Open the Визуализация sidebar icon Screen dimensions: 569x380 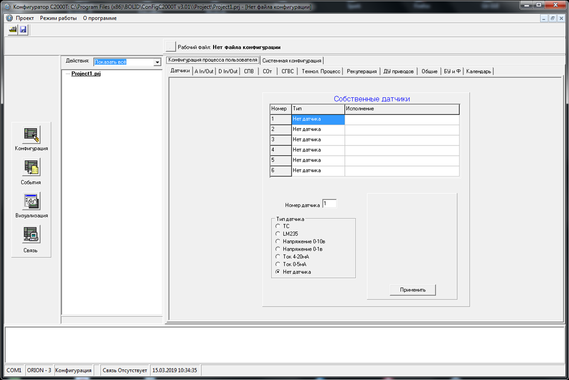point(32,201)
